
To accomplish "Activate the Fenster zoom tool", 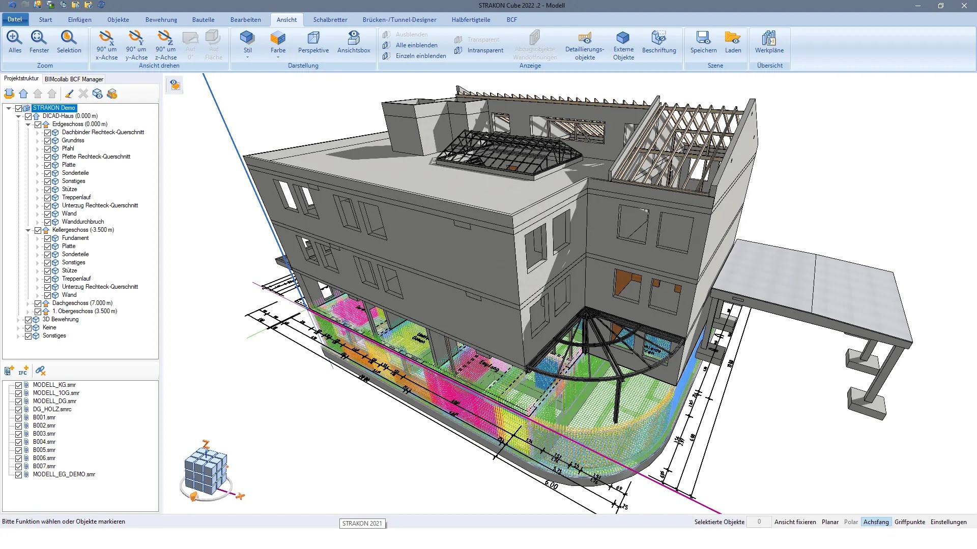I will click(x=39, y=43).
